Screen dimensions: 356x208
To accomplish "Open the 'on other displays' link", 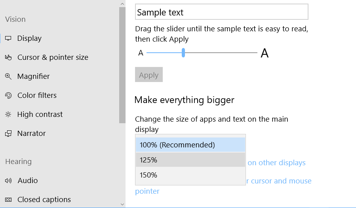I will click(x=276, y=163).
